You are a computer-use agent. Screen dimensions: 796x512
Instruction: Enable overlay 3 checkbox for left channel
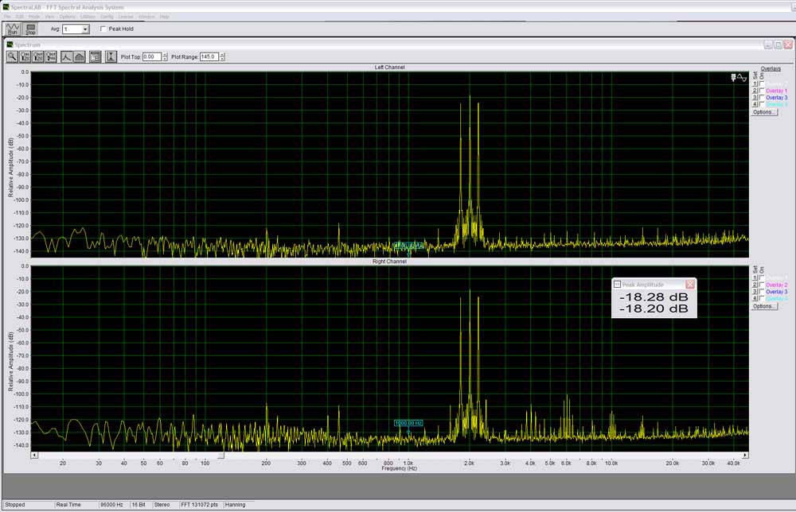[x=762, y=97]
